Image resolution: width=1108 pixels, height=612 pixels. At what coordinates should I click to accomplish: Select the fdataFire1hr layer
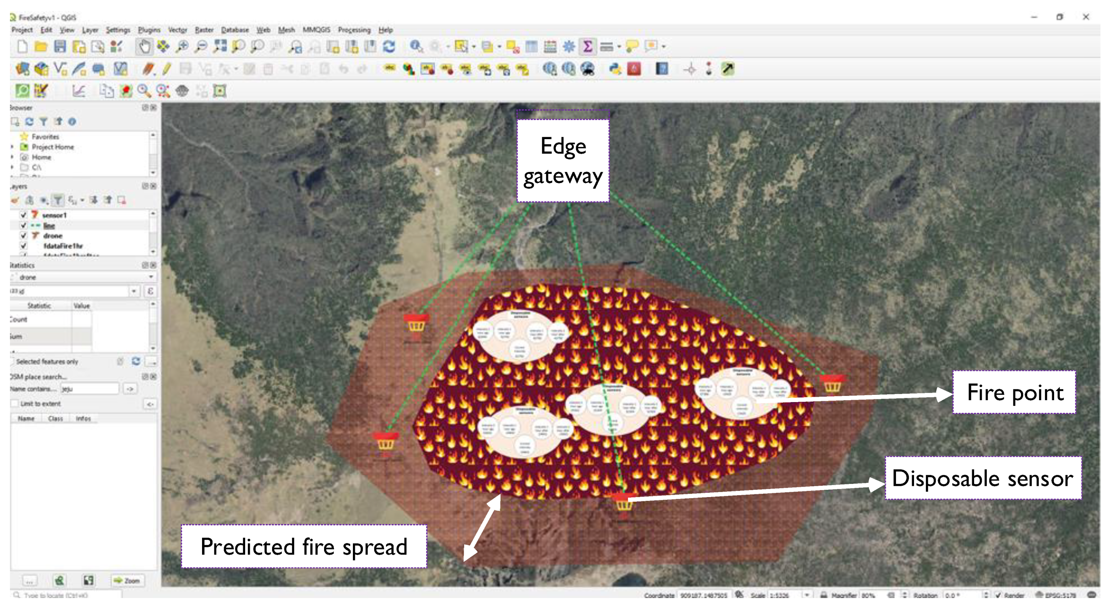[63, 246]
